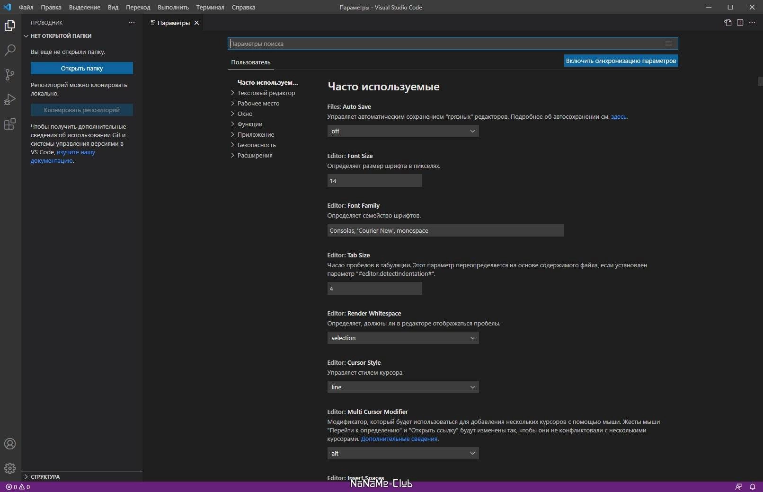763x492 pixels.
Task: Open Source Control view in activity bar
Action: pyautogui.click(x=10, y=75)
